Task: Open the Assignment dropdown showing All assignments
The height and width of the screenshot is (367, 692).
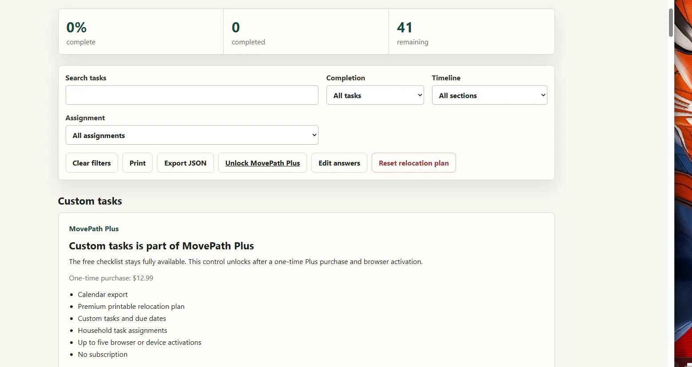Action: click(192, 135)
